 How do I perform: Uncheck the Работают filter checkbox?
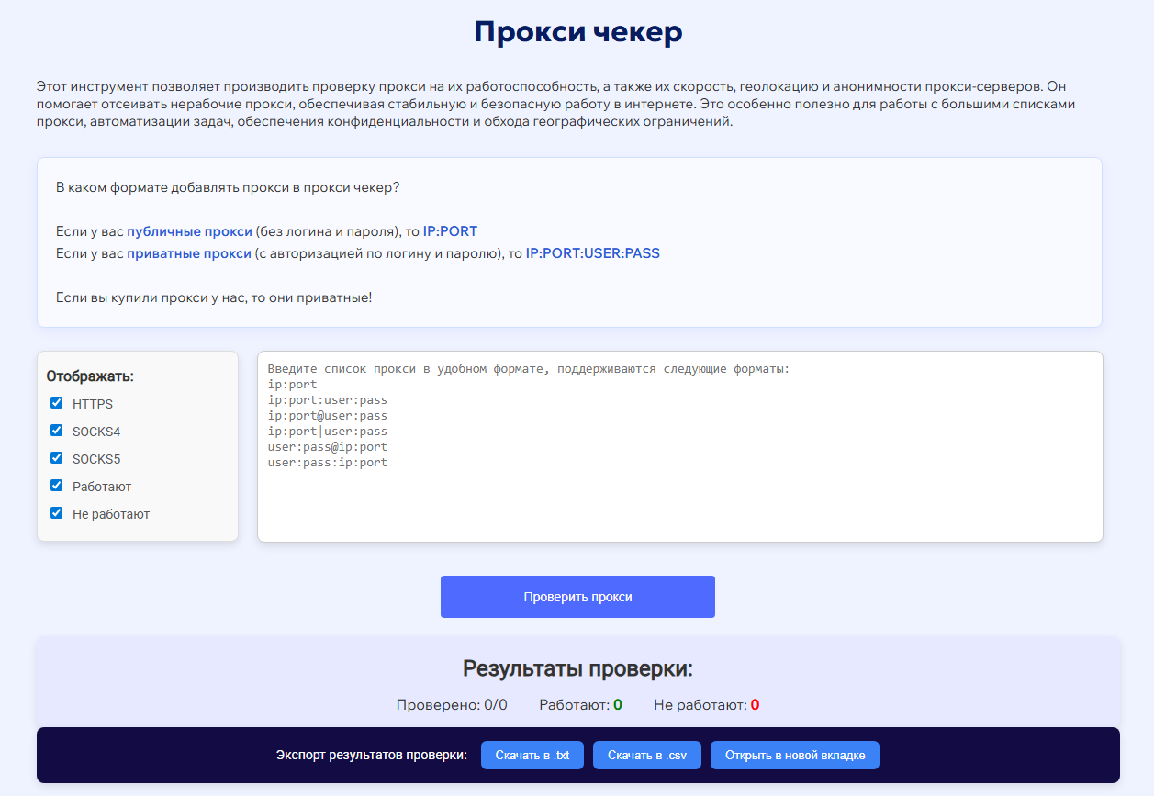[57, 486]
